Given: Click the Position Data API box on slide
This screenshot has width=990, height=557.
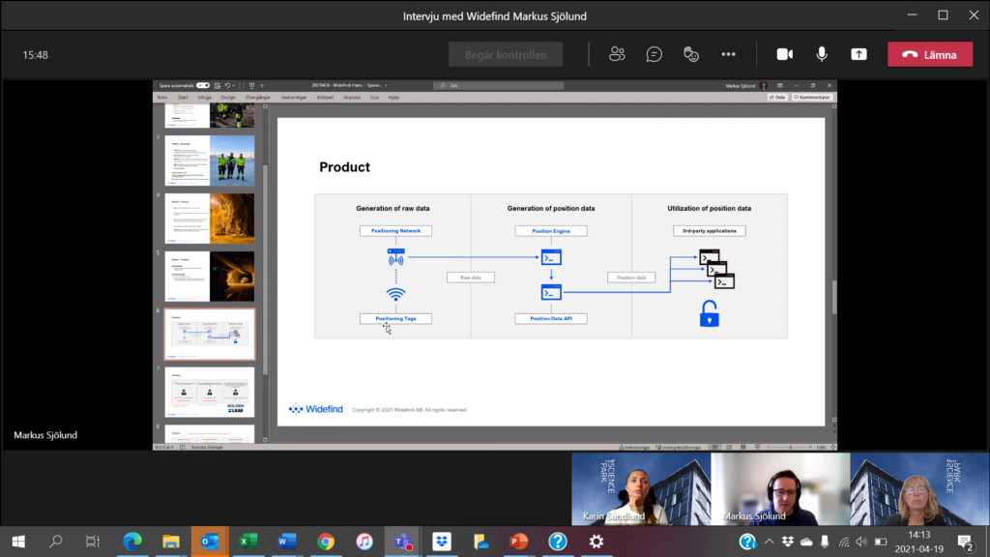Looking at the screenshot, I should point(551,319).
